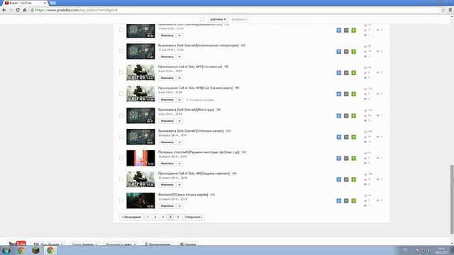Click the blue privacy icon for Bioshock #7
The height and width of the screenshot is (255, 454).
pyautogui.click(x=339, y=200)
